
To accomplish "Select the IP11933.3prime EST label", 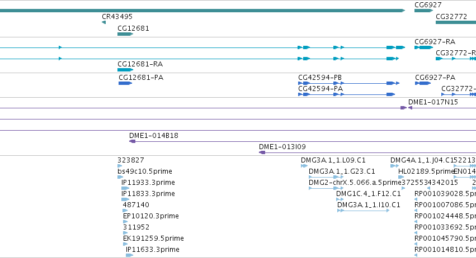I will coord(148,183).
